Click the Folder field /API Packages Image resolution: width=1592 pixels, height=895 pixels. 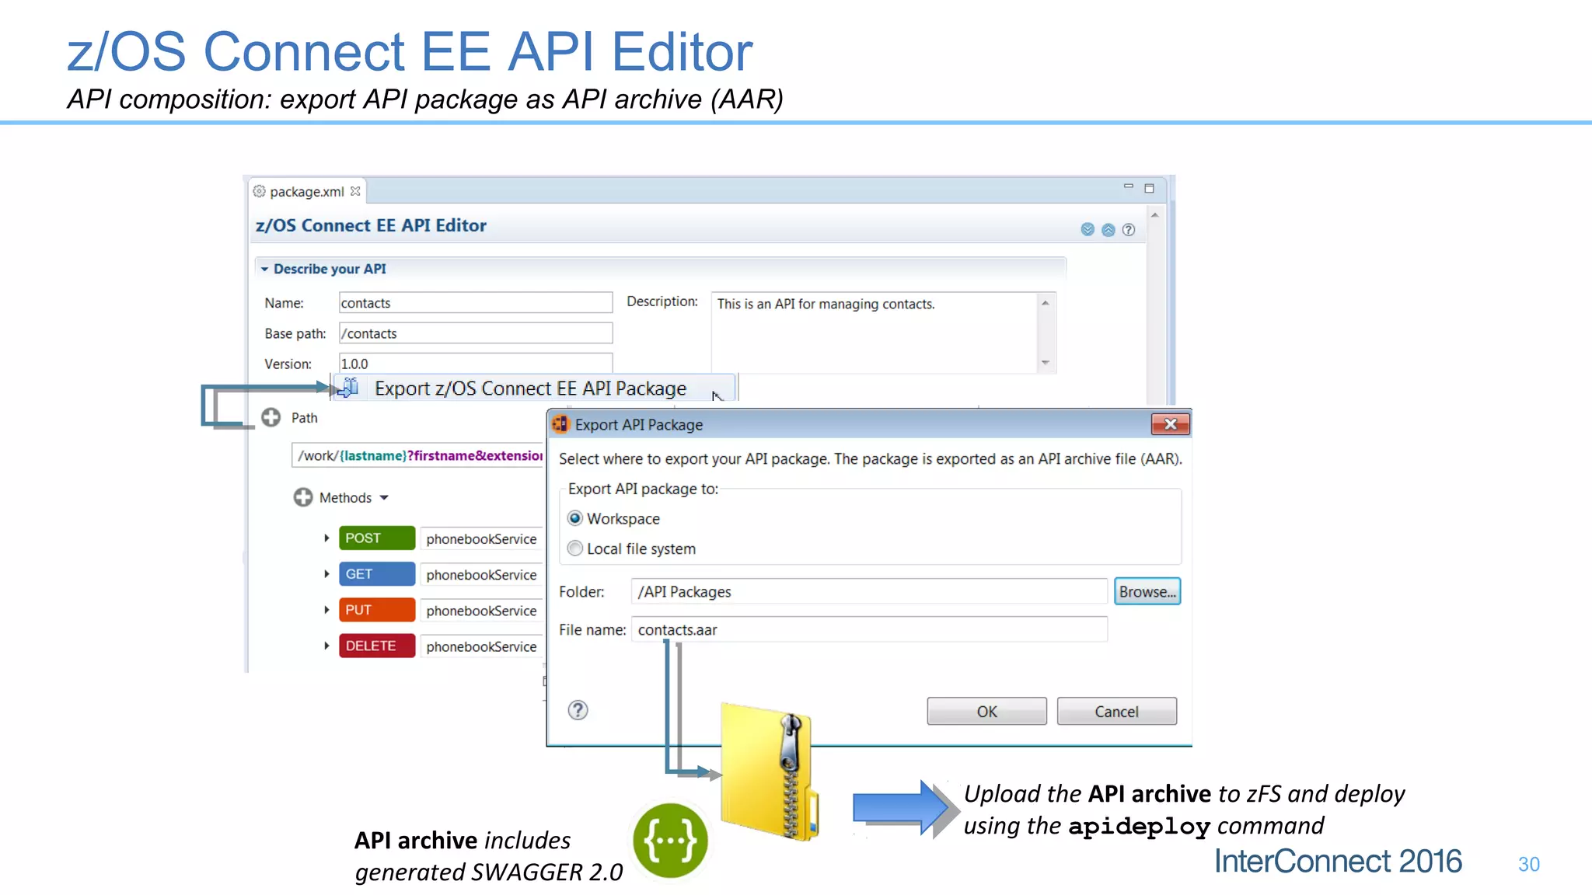tap(869, 591)
